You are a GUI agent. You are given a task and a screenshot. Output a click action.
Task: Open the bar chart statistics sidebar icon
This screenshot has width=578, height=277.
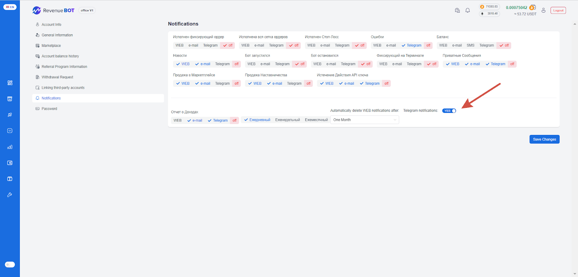pos(10,147)
